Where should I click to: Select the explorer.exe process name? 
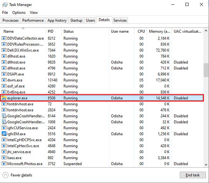pos(17,98)
